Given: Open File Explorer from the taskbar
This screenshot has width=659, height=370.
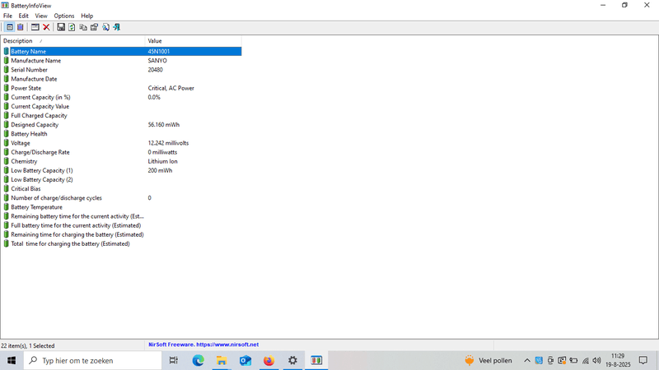Looking at the screenshot, I should [222, 360].
